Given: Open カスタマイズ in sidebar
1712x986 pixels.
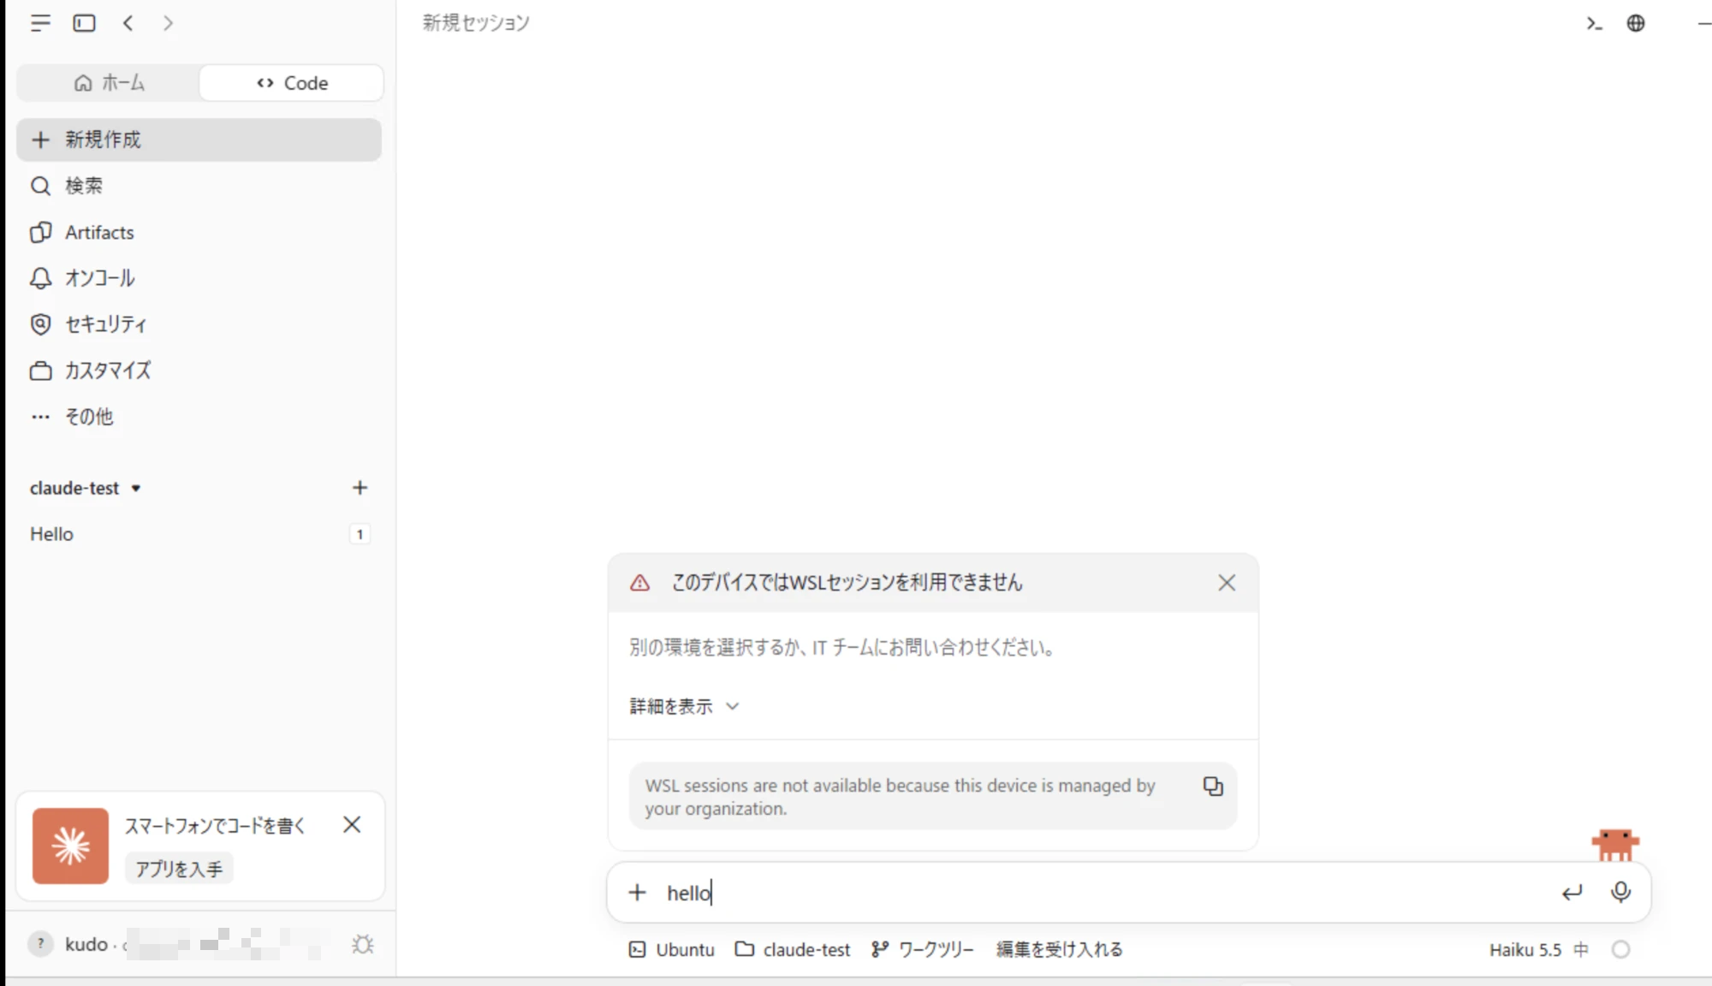Looking at the screenshot, I should 199,371.
